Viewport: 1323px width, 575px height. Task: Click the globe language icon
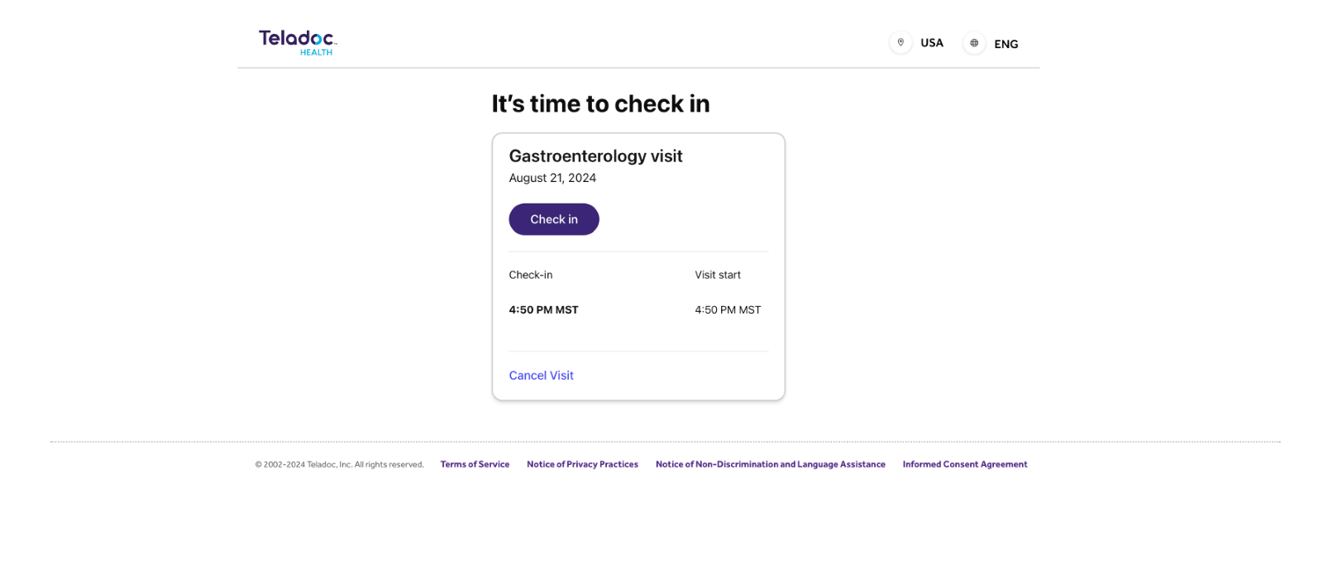pyautogui.click(x=974, y=43)
